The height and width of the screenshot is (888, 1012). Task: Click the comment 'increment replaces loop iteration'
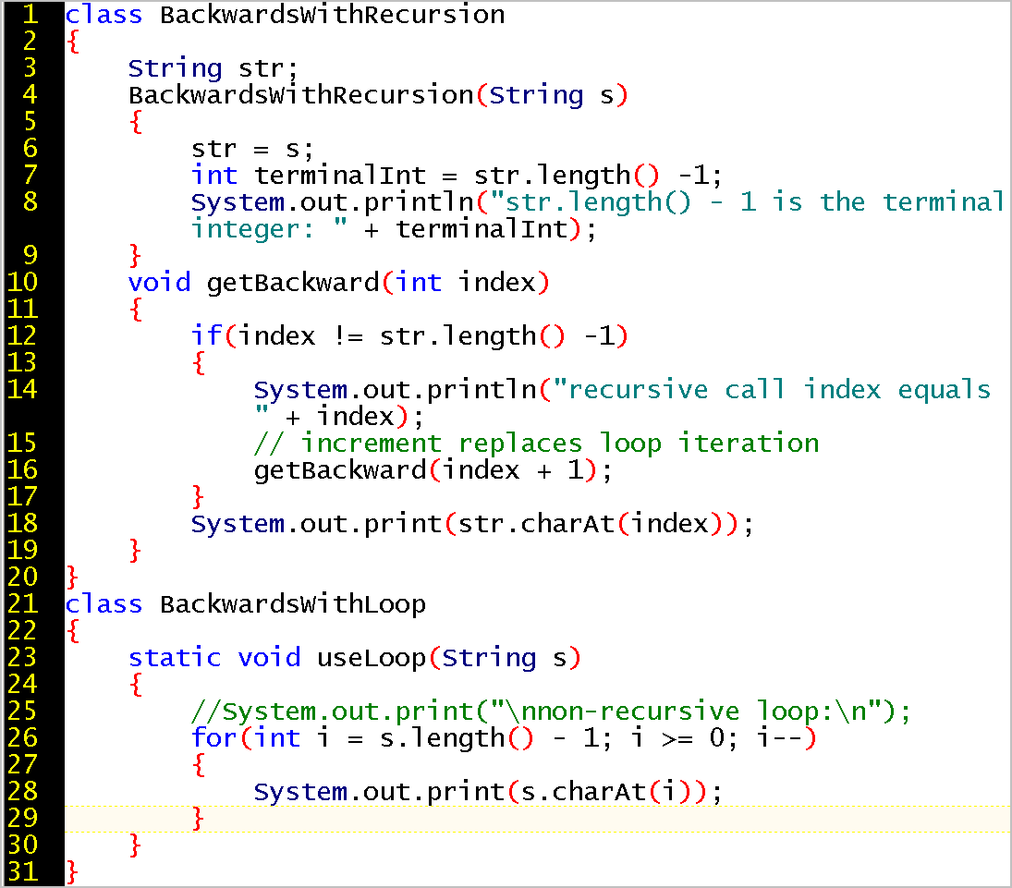pos(560,444)
